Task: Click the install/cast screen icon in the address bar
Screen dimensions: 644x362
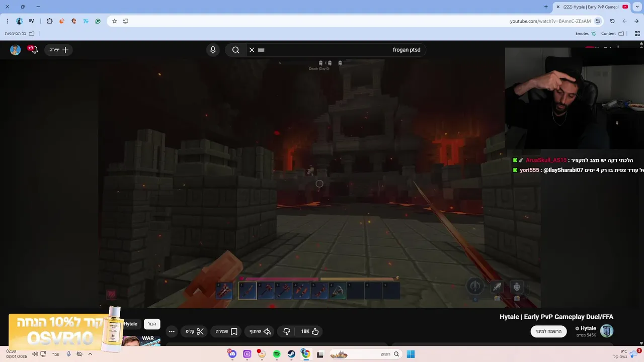Action: tap(126, 21)
